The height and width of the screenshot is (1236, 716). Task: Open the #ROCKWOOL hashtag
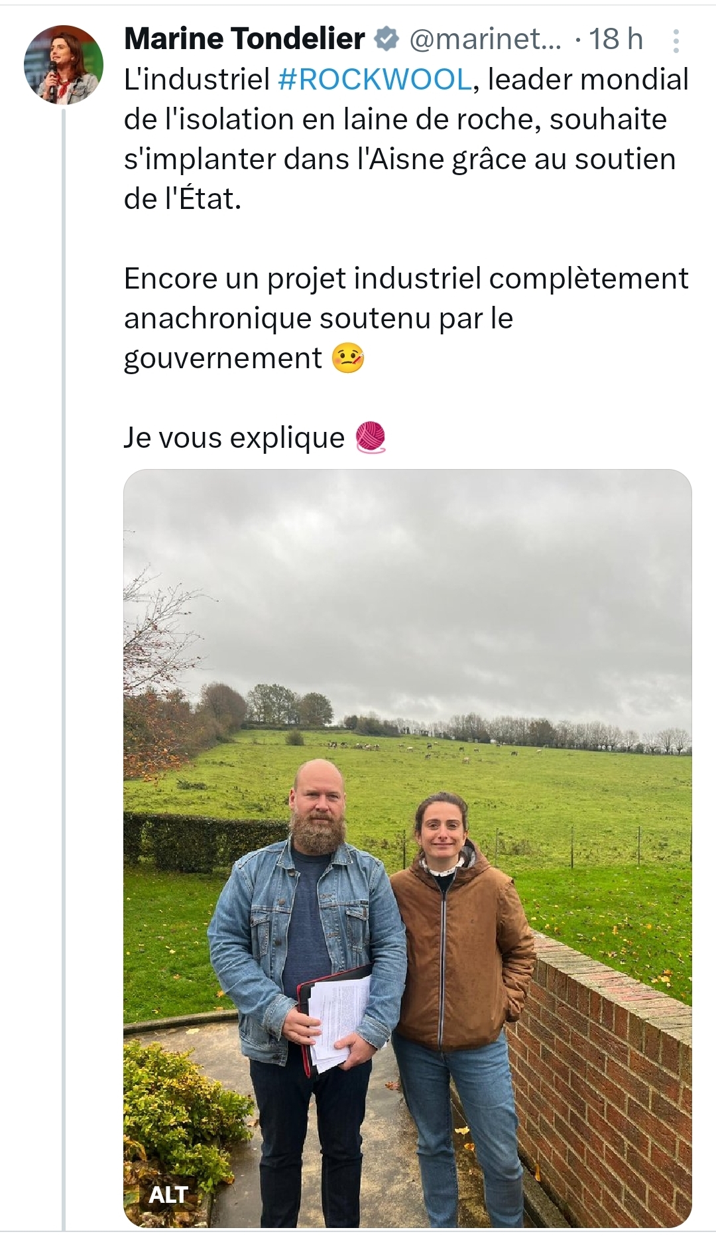[375, 80]
